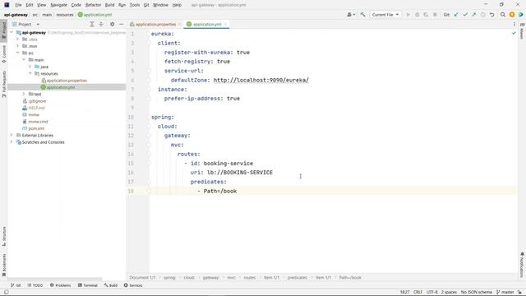The height and width of the screenshot is (296, 526).
Task: Expand the test folder
Action: tap(24, 94)
